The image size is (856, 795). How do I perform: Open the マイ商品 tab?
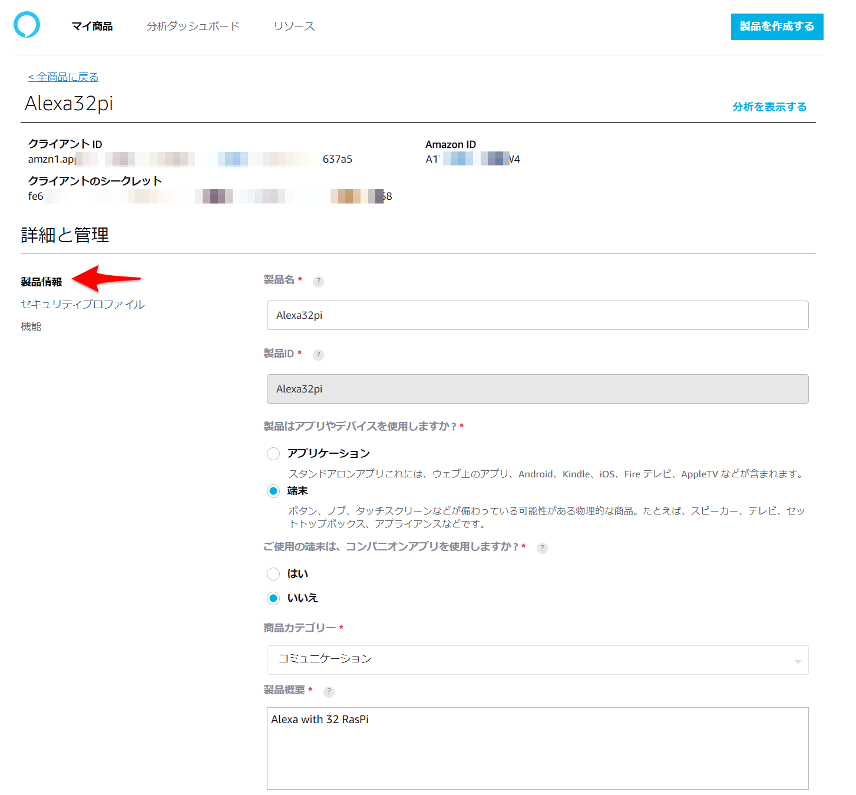(x=92, y=26)
